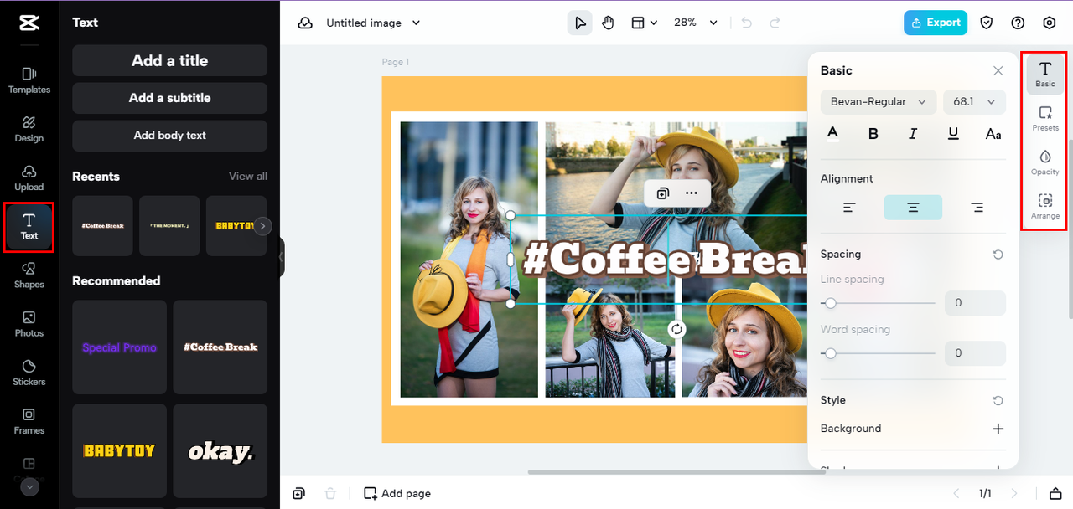The height and width of the screenshot is (509, 1073).
Task: Adjust the Line spacing slider
Action: pyautogui.click(x=878, y=303)
